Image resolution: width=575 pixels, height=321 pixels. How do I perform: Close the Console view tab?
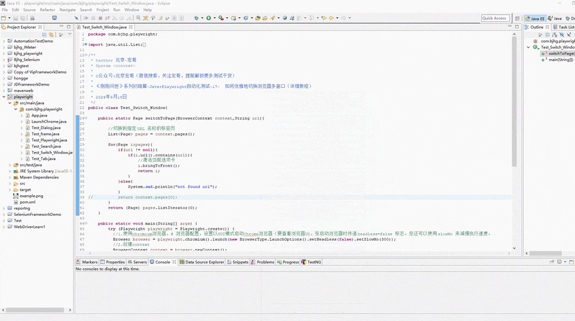tap(174, 262)
